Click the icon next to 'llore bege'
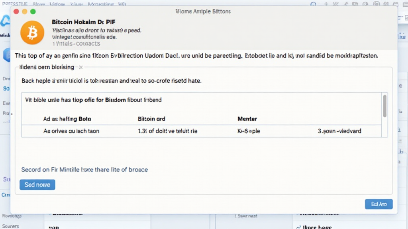The height and width of the screenshot is (229, 408). [298, 227]
